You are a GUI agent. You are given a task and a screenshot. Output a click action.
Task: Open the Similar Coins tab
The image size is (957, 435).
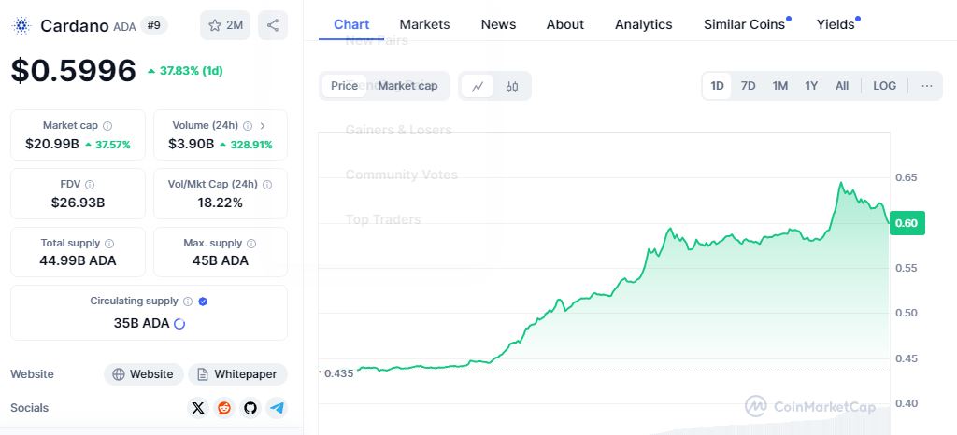pos(745,25)
